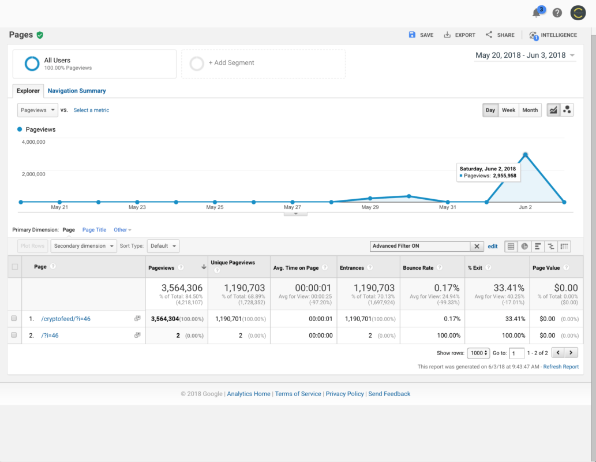Select Month granularity for the chart
Viewport: 596px width, 462px height.
pos(530,110)
